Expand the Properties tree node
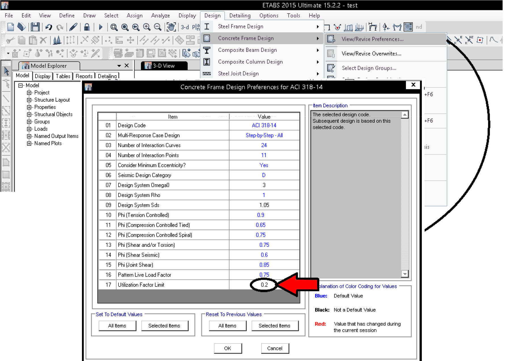 [29, 107]
